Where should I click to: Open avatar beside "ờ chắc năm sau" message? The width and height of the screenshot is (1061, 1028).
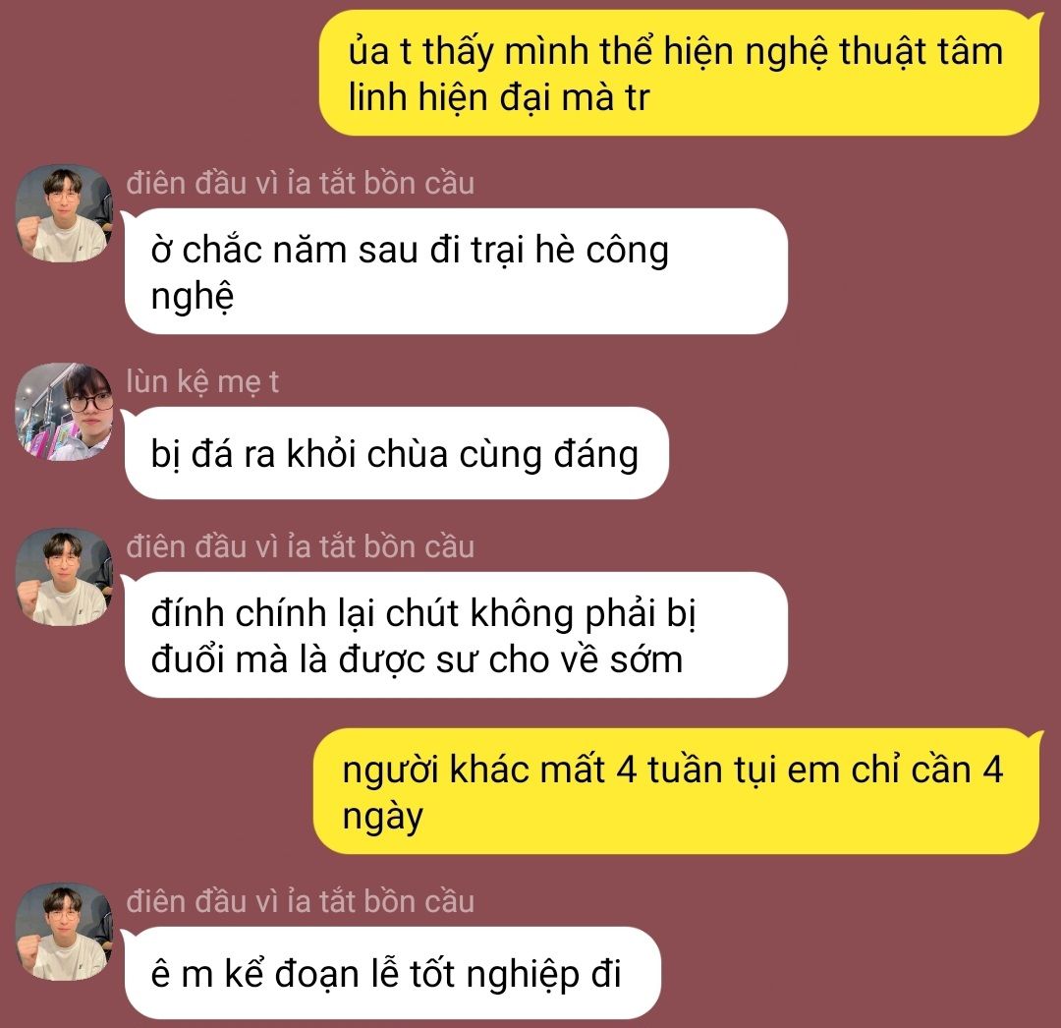64,213
